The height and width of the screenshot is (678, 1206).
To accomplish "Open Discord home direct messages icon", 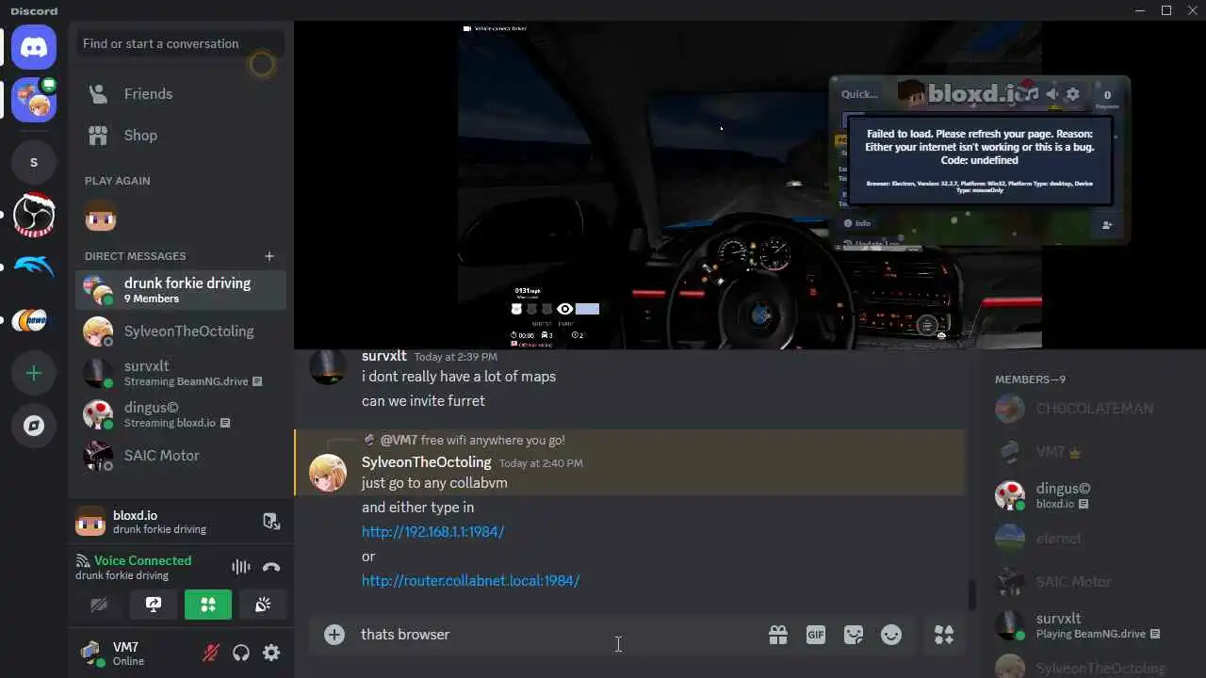I will (34, 47).
